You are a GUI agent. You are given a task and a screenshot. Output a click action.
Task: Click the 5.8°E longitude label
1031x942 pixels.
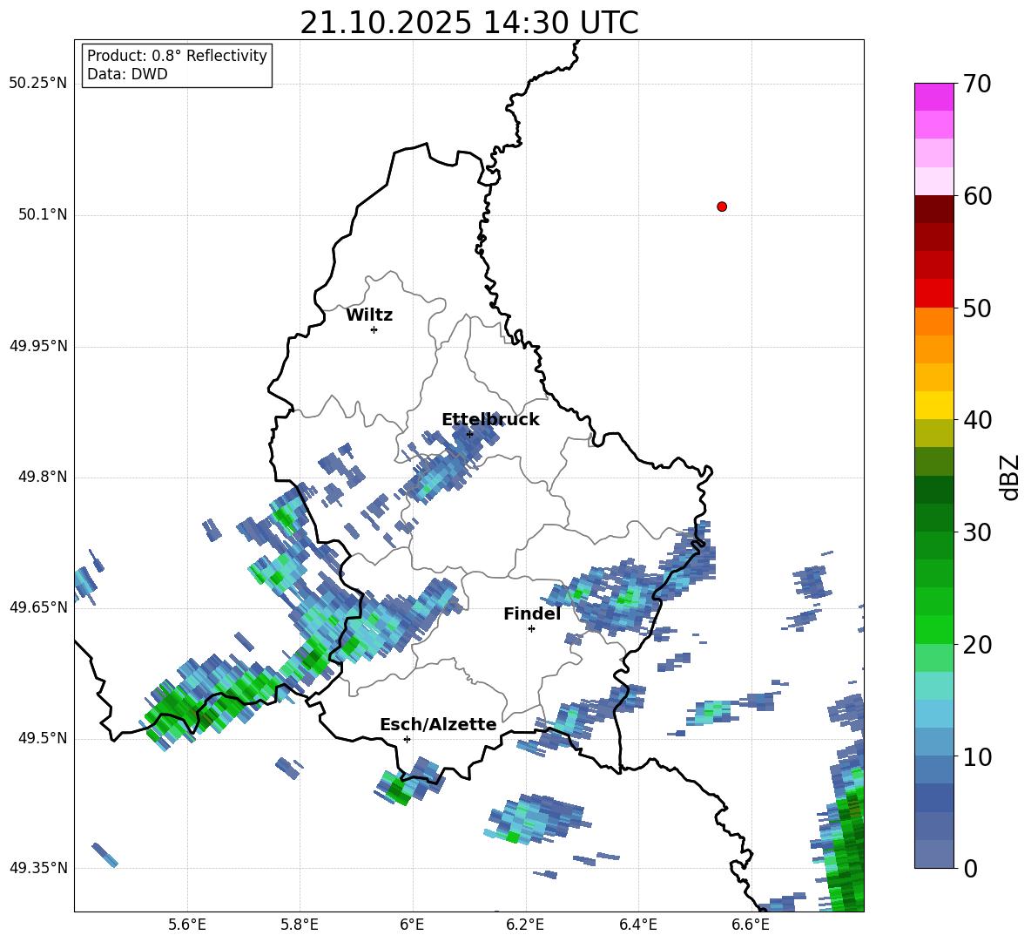click(300, 925)
